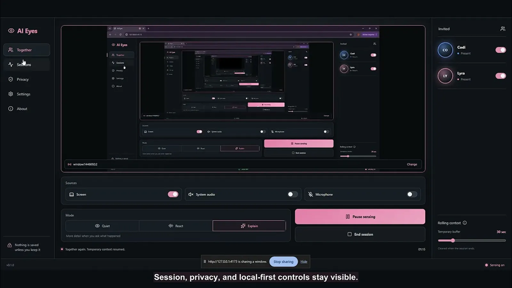The image size is (512, 288).
Task: Turn off the Screen source toggle
Action: 173,194
